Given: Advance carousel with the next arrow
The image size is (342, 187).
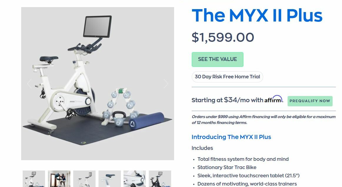Looking at the screenshot, I should point(166,83).
